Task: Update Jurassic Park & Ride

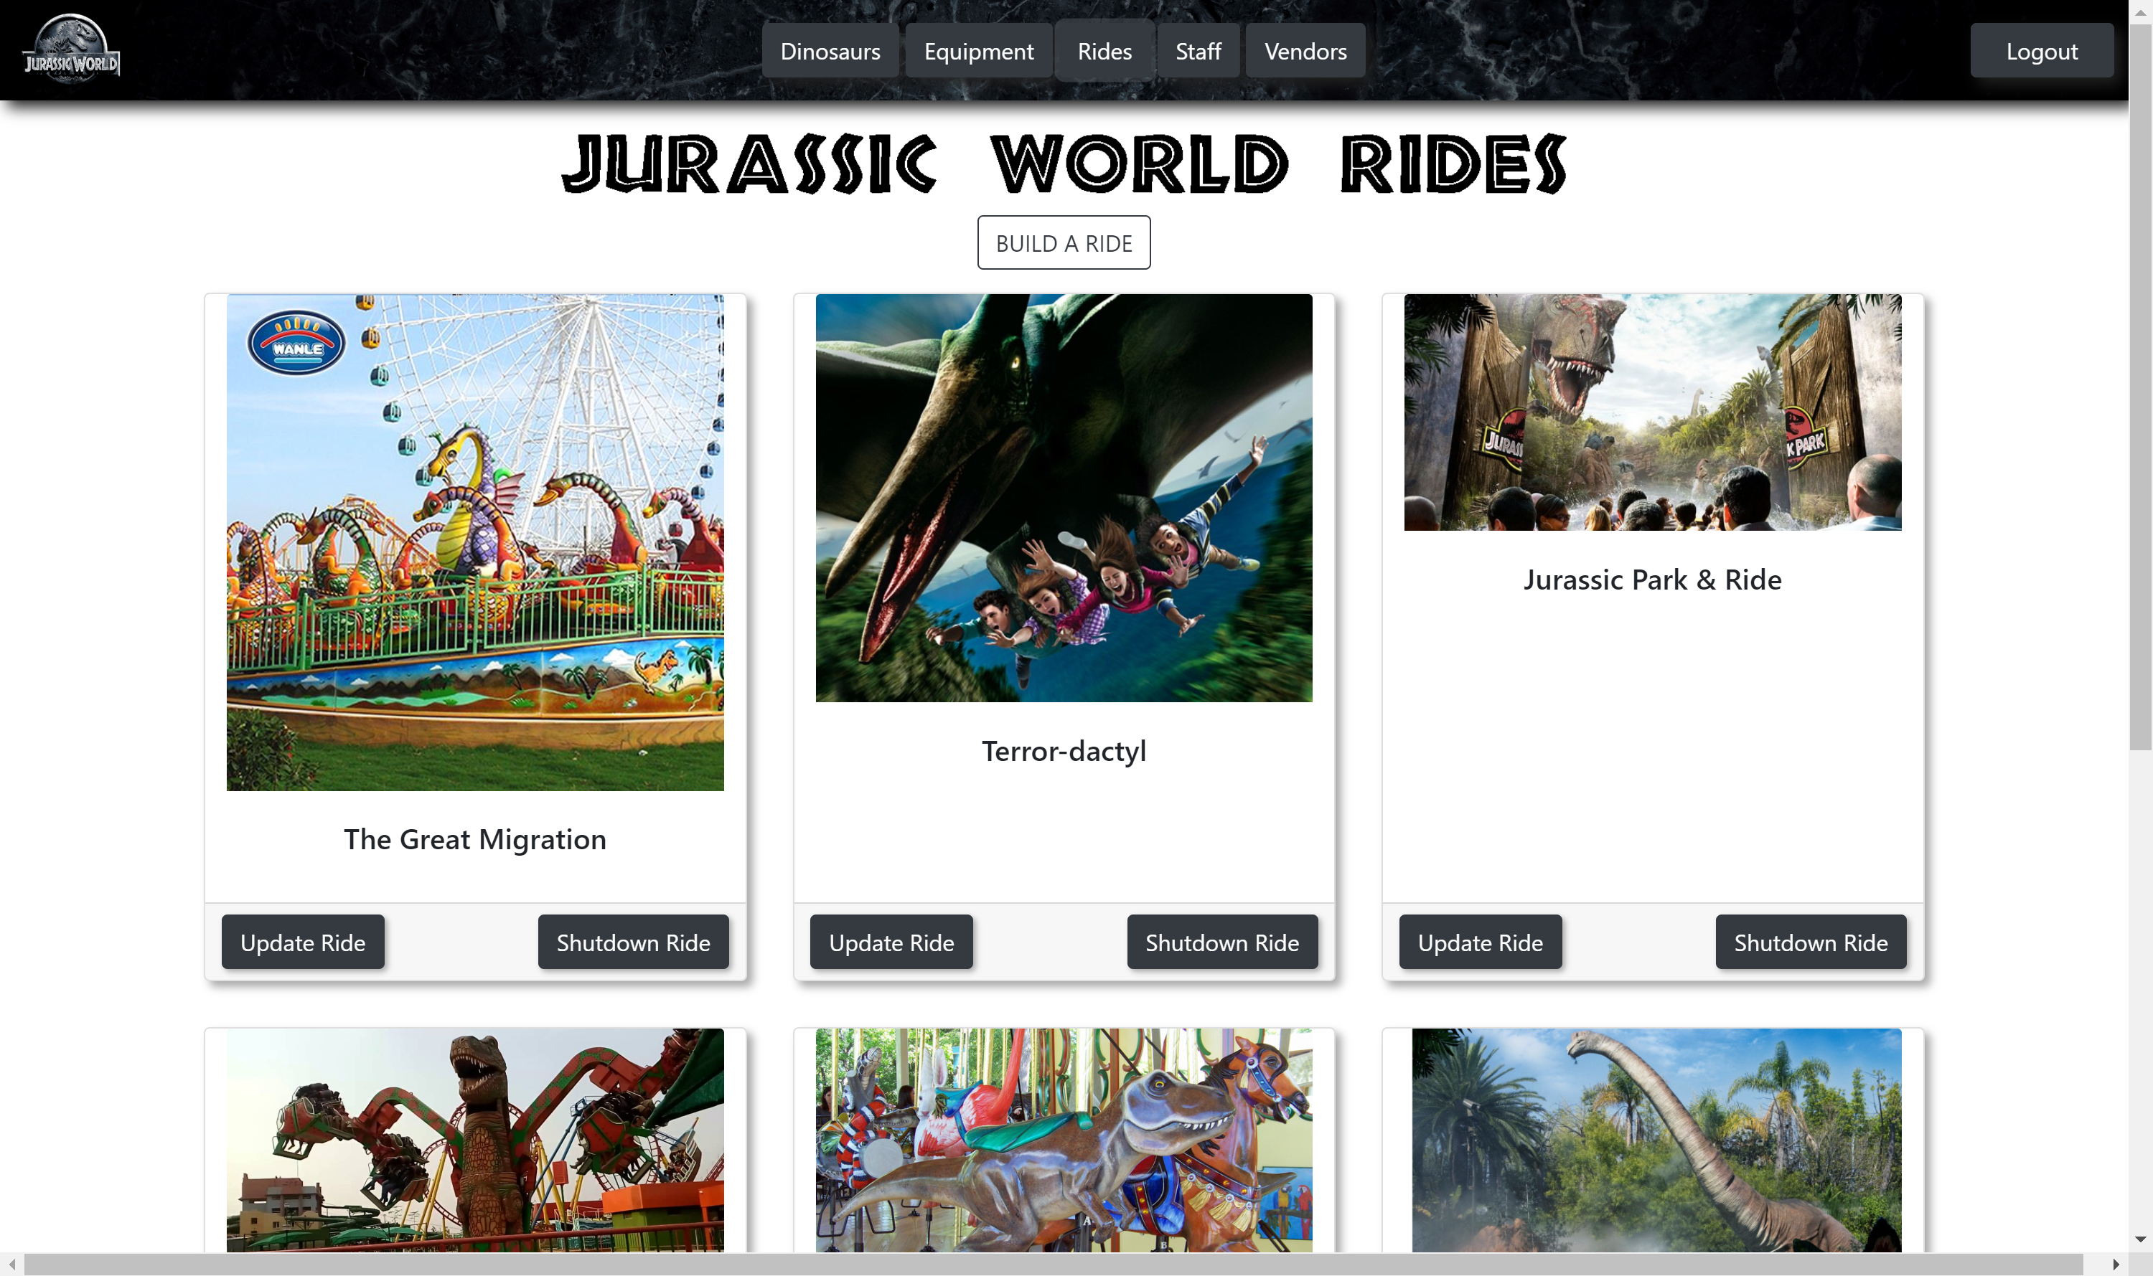Action: click(1480, 942)
